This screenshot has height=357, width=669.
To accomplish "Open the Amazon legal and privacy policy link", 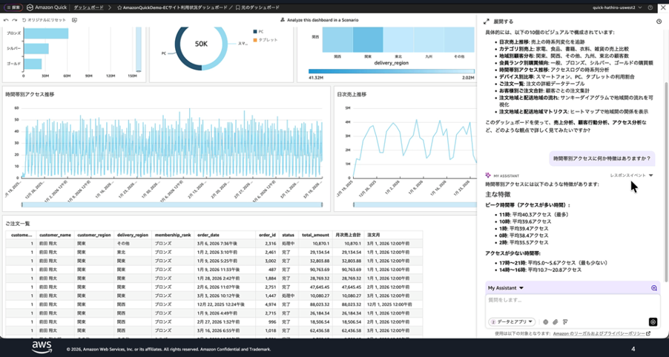I will (602, 334).
